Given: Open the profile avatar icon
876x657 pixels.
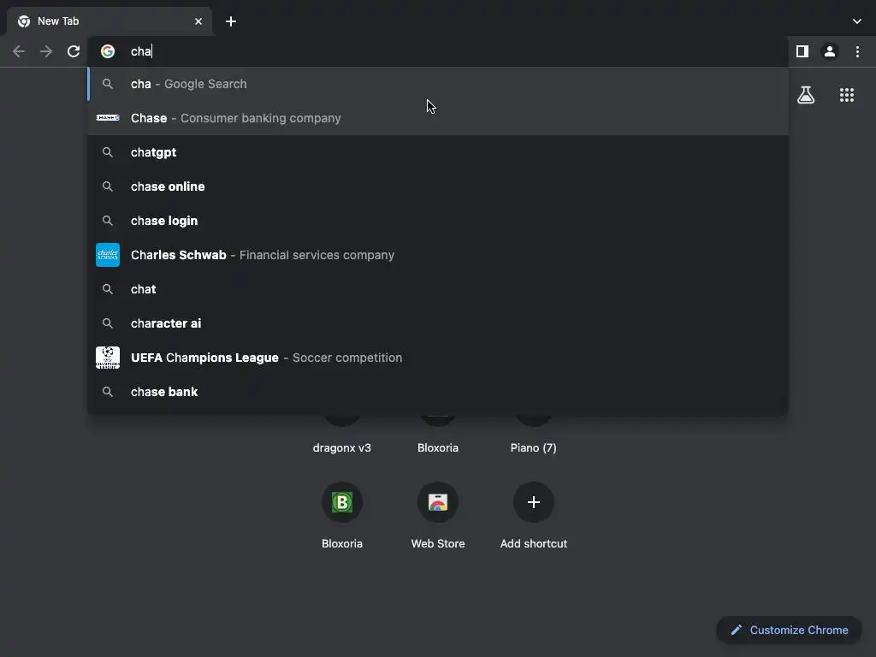Looking at the screenshot, I should pos(830,51).
